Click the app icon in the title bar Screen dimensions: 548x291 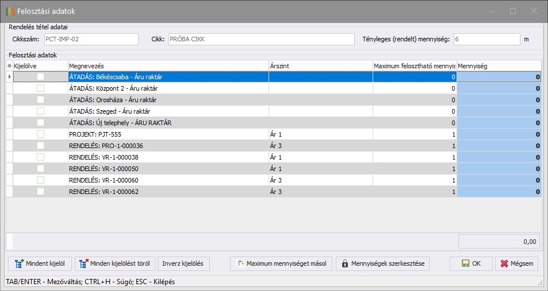[10, 11]
